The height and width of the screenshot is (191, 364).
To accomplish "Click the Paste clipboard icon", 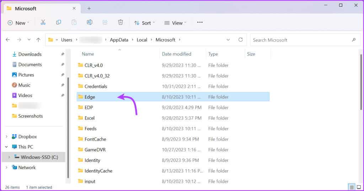I will tap(74, 22).
